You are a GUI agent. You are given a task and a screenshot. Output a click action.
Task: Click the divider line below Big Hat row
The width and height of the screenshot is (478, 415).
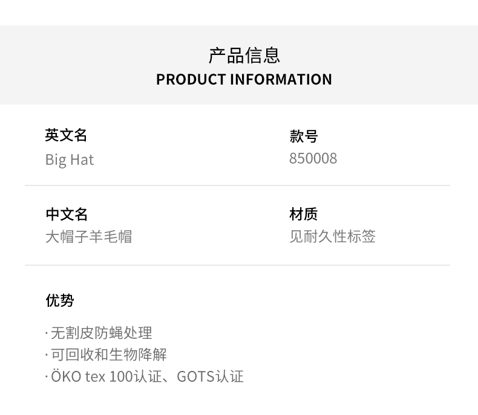237,185
